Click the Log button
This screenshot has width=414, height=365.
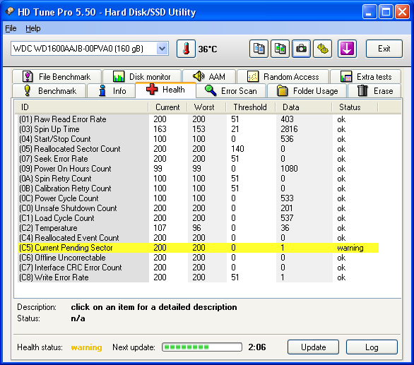coord(372,347)
